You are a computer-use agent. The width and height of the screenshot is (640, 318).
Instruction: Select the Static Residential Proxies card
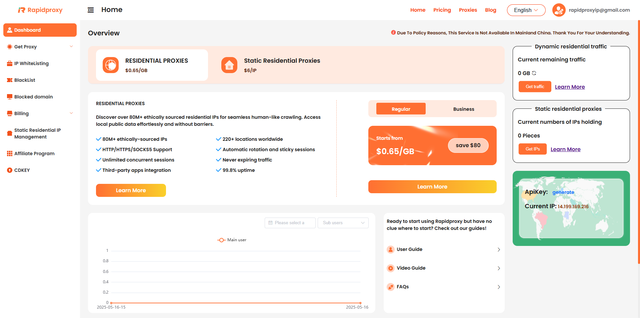pos(271,65)
